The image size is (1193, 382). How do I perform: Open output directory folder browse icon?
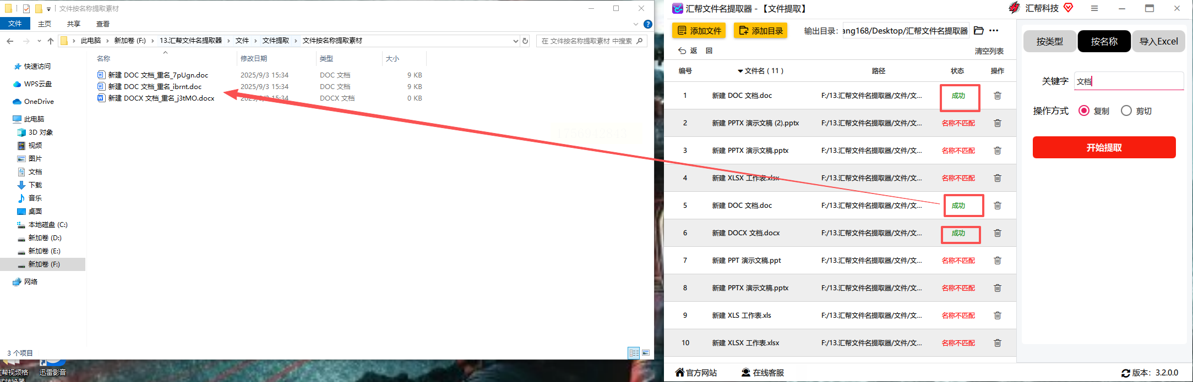[x=978, y=31]
